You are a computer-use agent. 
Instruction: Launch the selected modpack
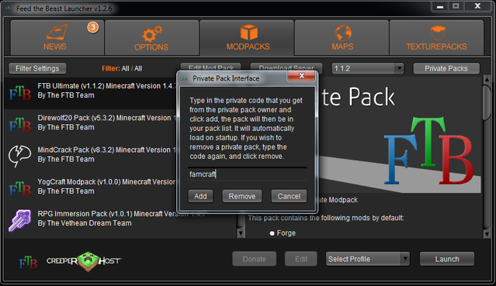click(447, 259)
